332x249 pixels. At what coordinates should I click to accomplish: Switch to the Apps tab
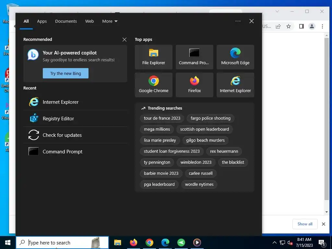coord(42,21)
